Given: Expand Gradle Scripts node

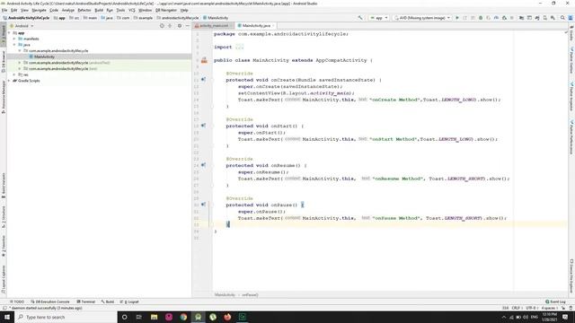Looking at the screenshot, I should [x=9, y=81].
